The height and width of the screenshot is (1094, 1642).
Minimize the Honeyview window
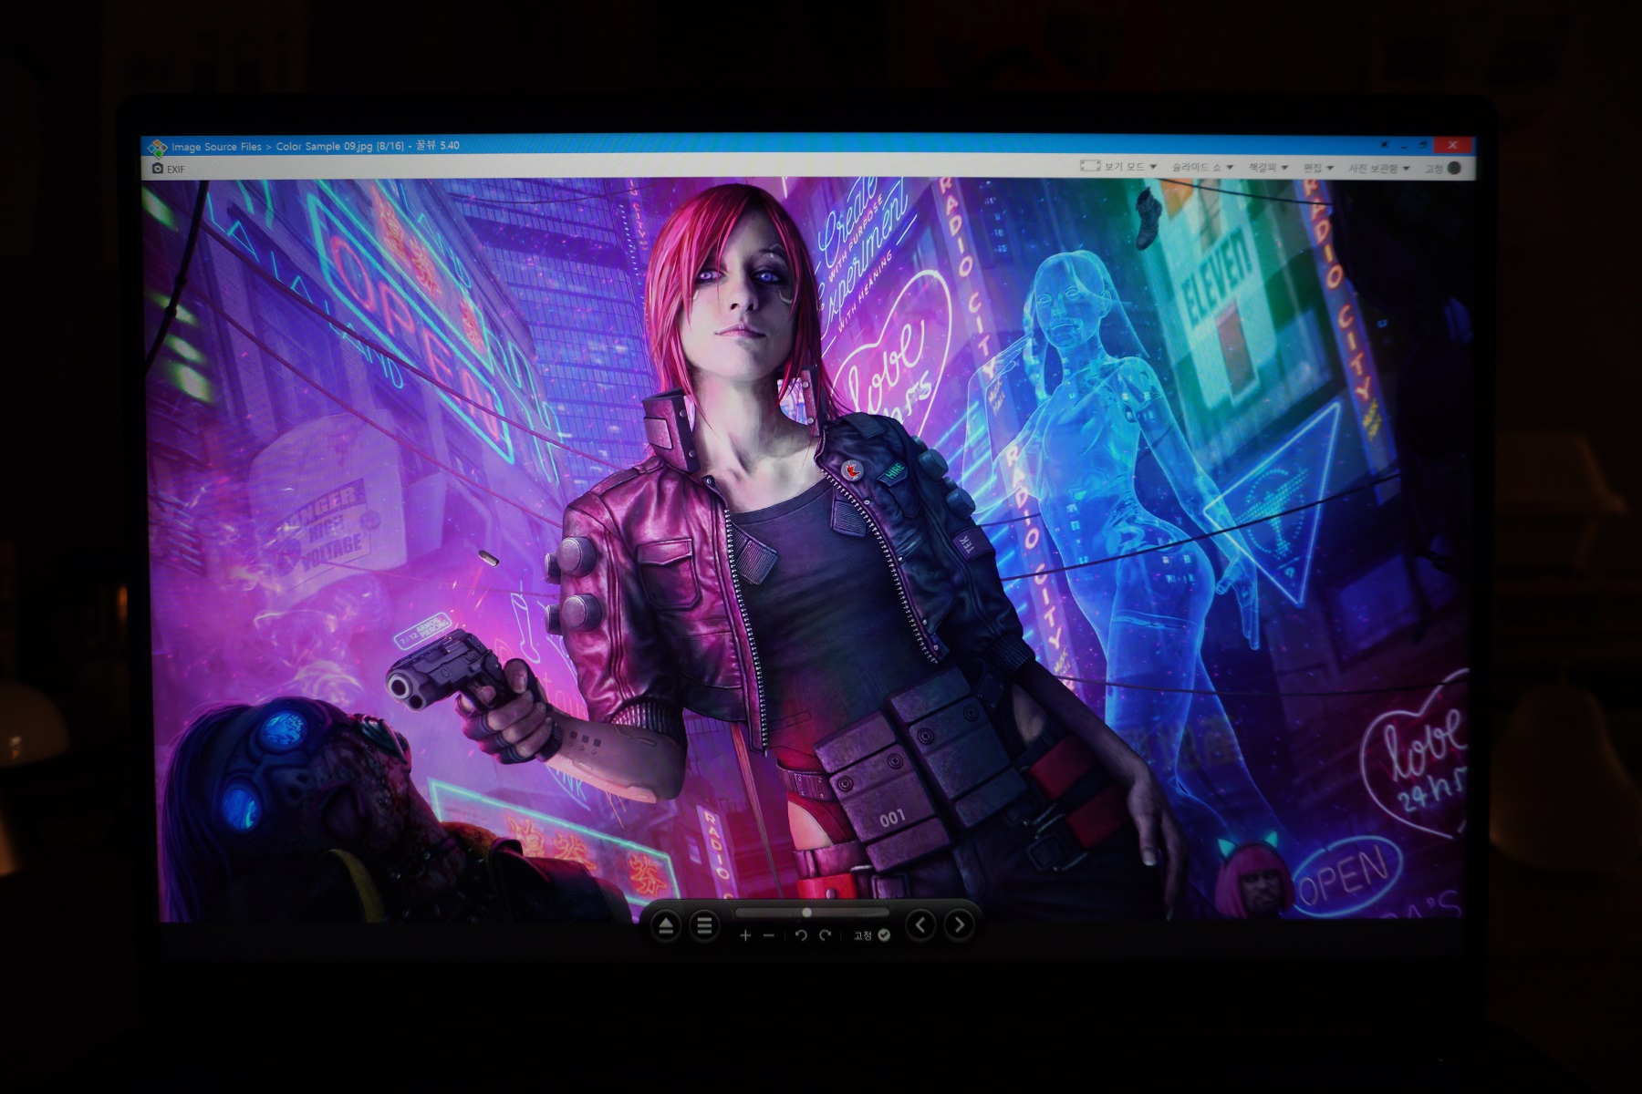click(x=1405, y=145)
